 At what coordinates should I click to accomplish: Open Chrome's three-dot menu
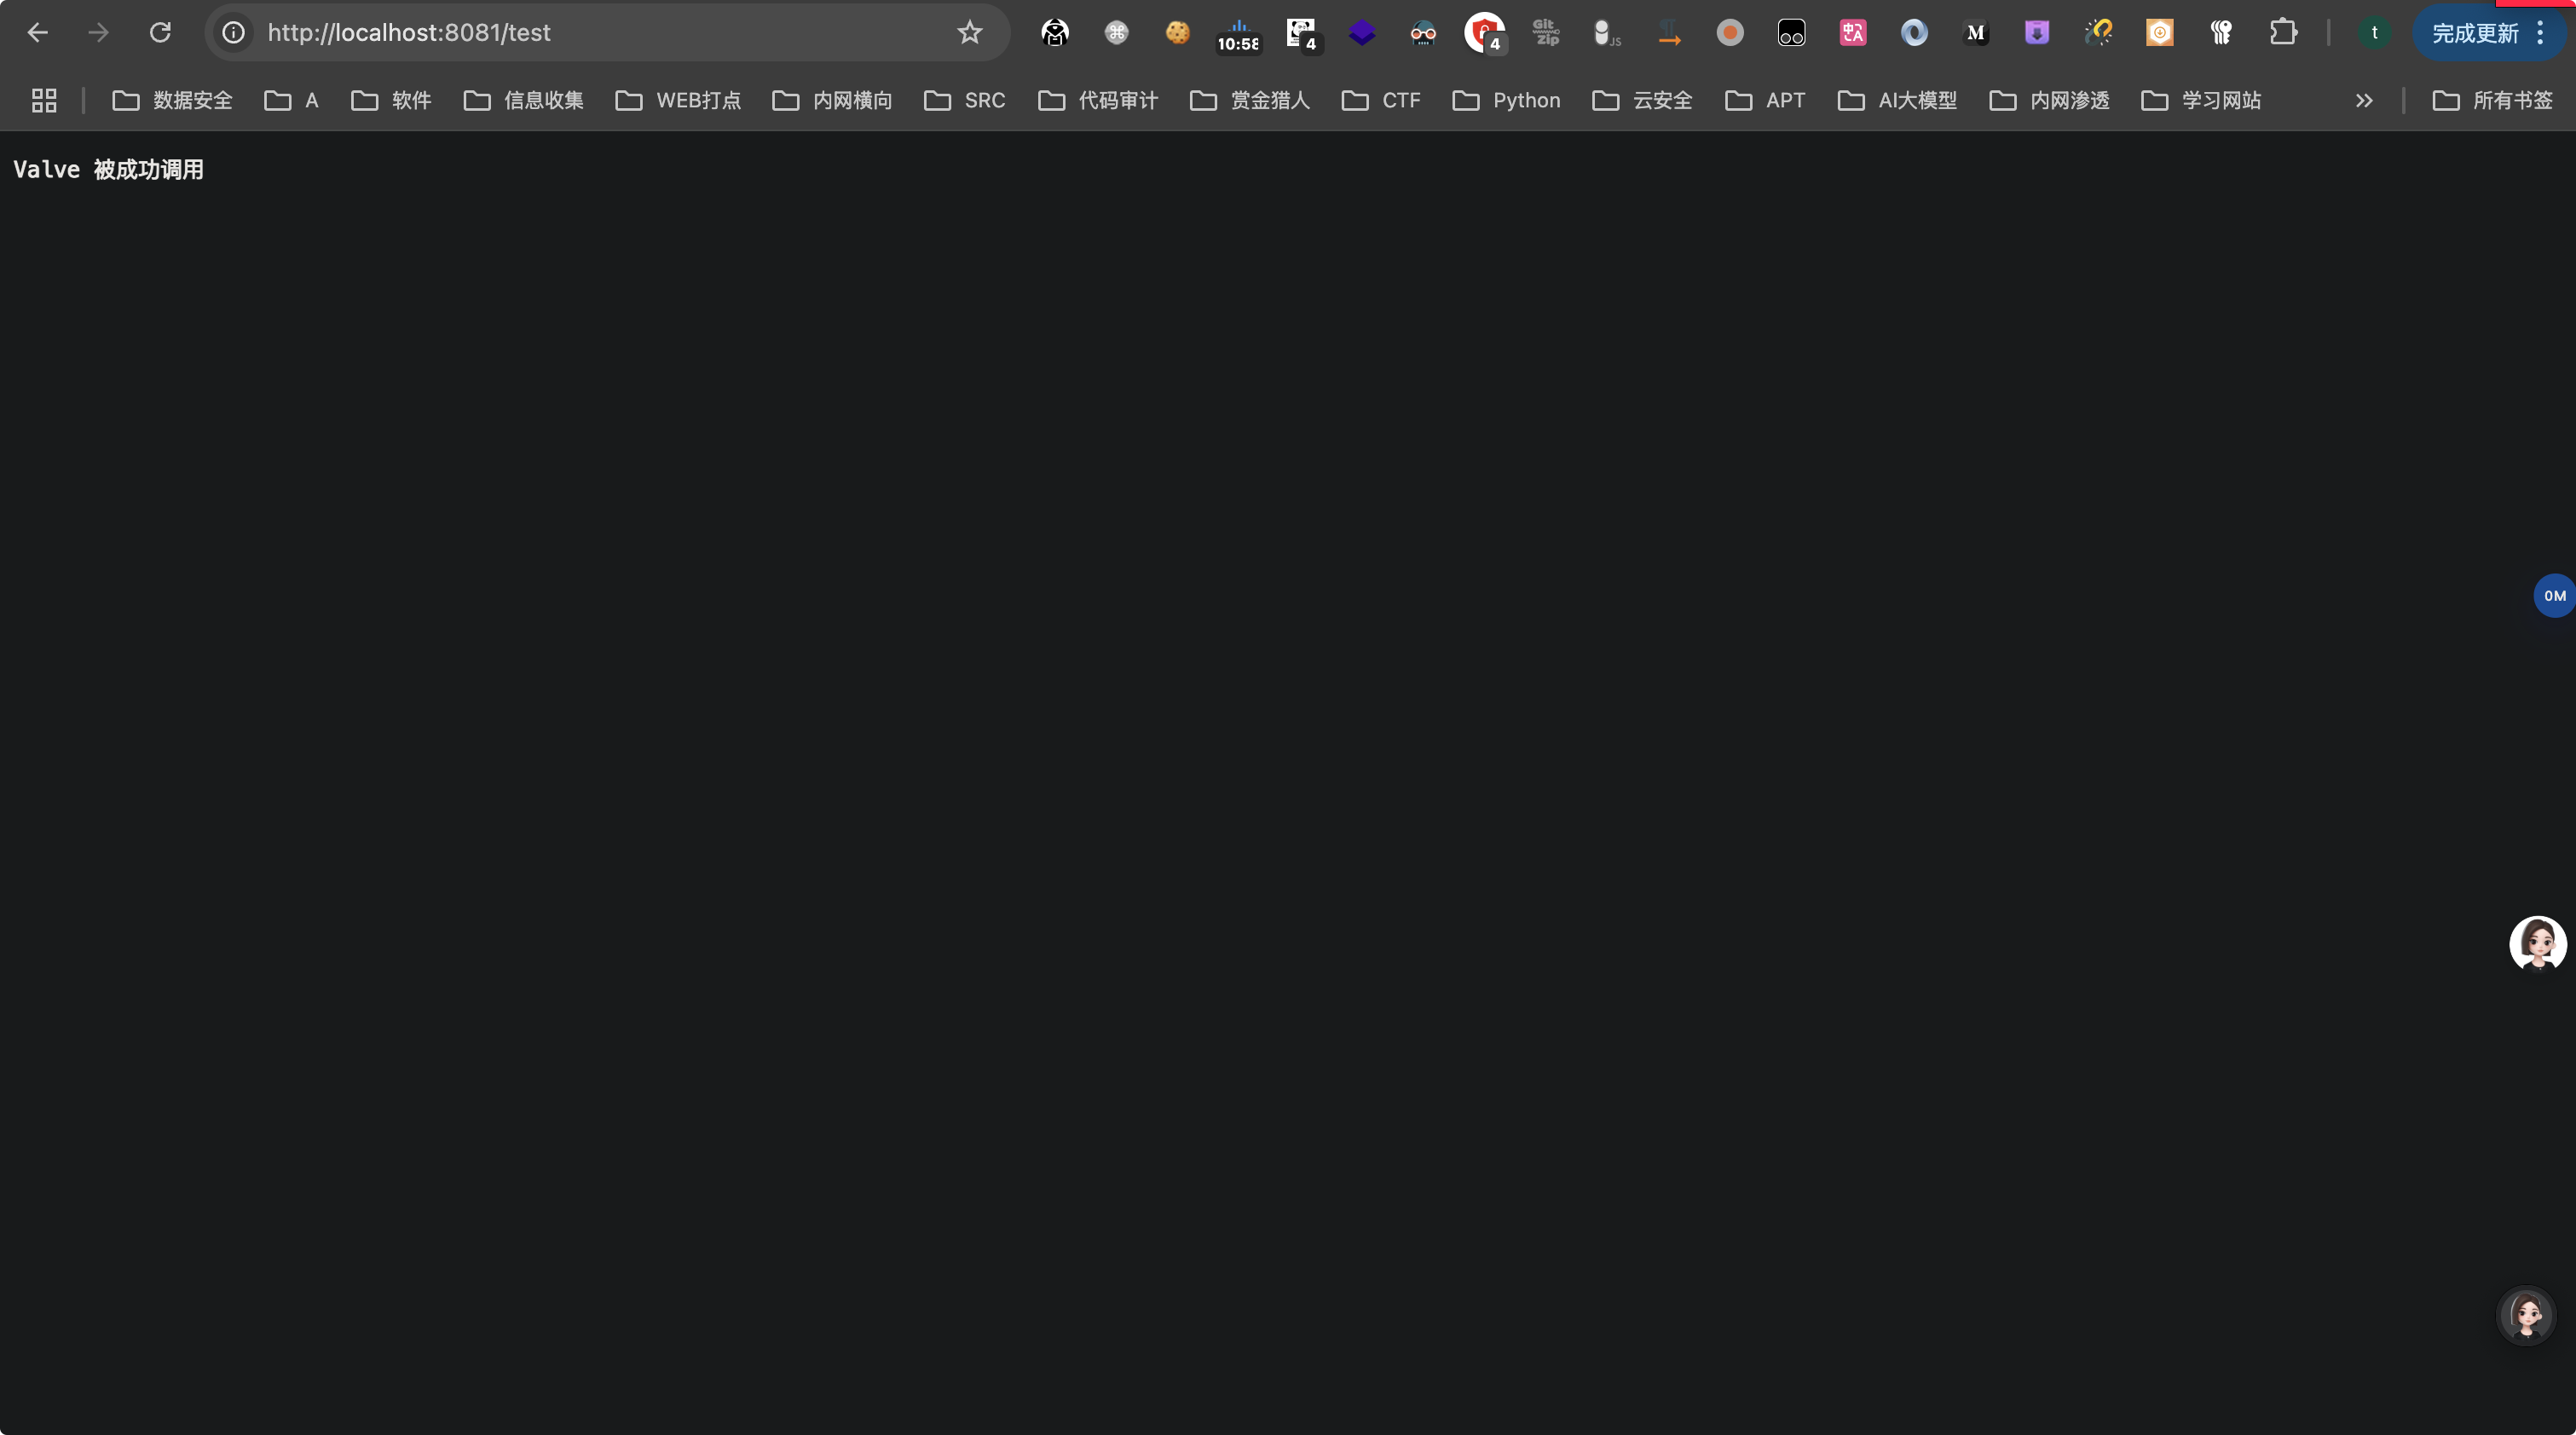[2540, 33]
